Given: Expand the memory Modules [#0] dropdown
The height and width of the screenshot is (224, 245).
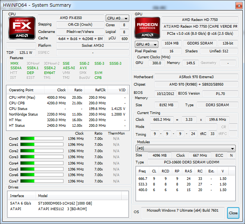Looking at the screenshot, I should coord(186,148).
